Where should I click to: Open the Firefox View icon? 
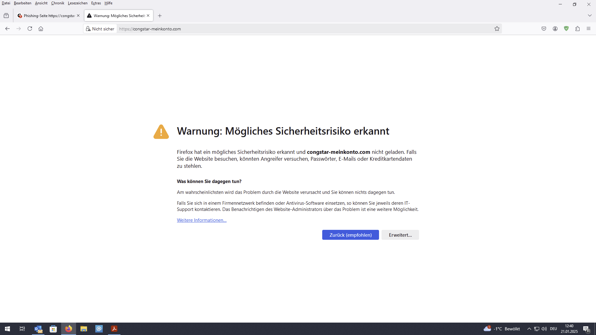[6, 16]
